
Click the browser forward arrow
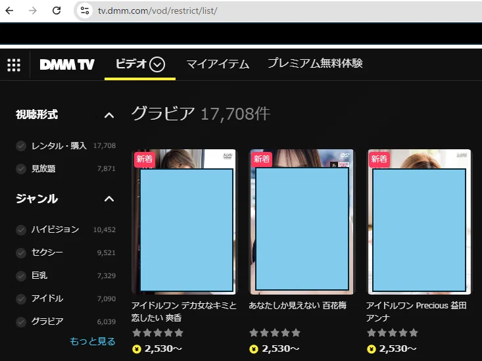(x=33, y=11)
